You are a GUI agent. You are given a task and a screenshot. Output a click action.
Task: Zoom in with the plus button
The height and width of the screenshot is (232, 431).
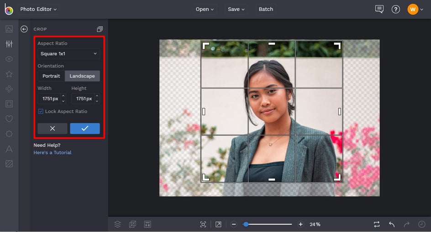[x=300, y=224]
